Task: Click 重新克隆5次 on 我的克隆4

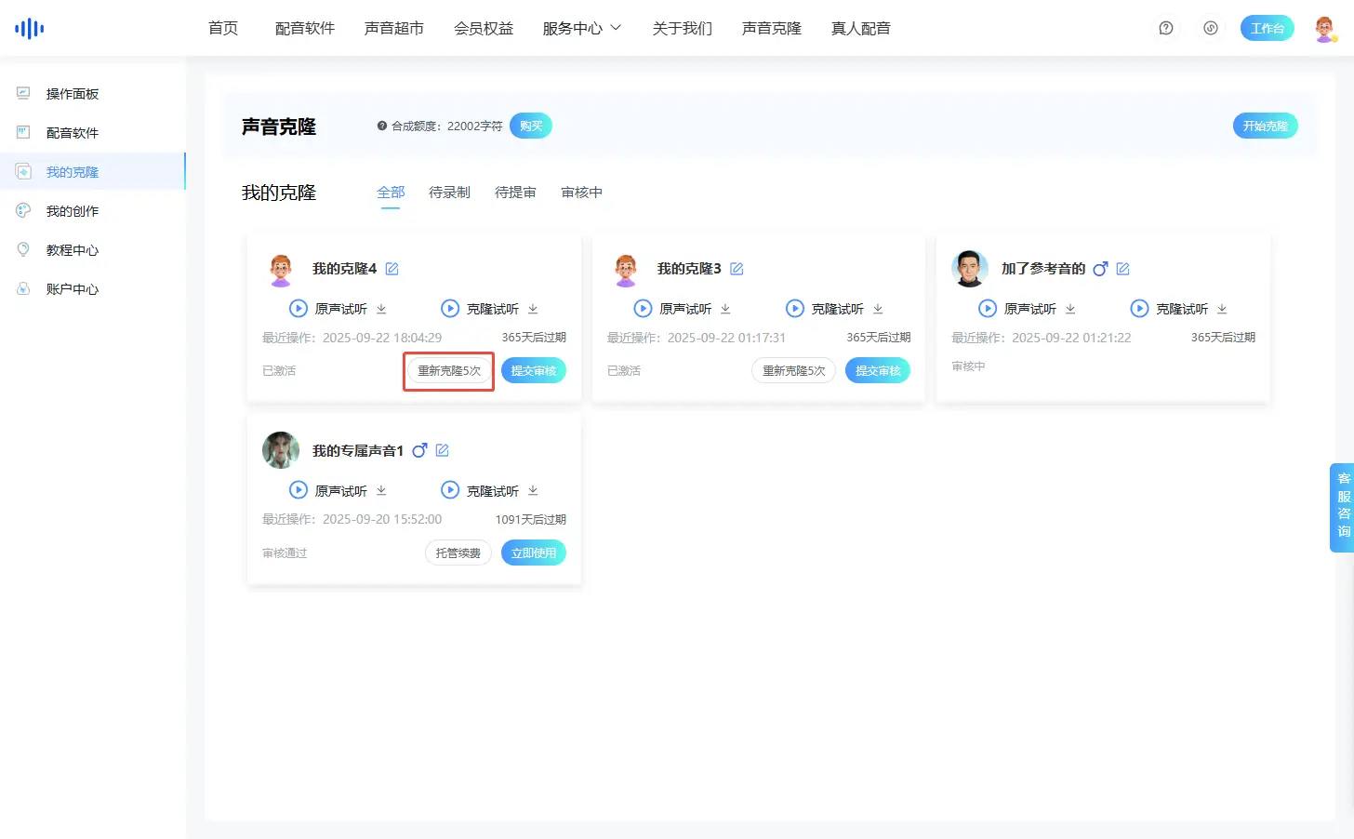Action: coord(449,371)
